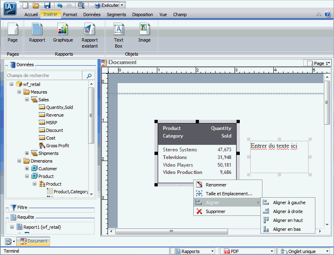
Task: Collapse the Sales node
Action: click(x=27, y=99)
